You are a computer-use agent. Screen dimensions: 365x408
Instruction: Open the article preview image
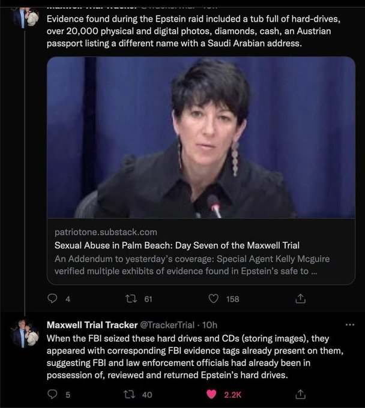(201, 137)
